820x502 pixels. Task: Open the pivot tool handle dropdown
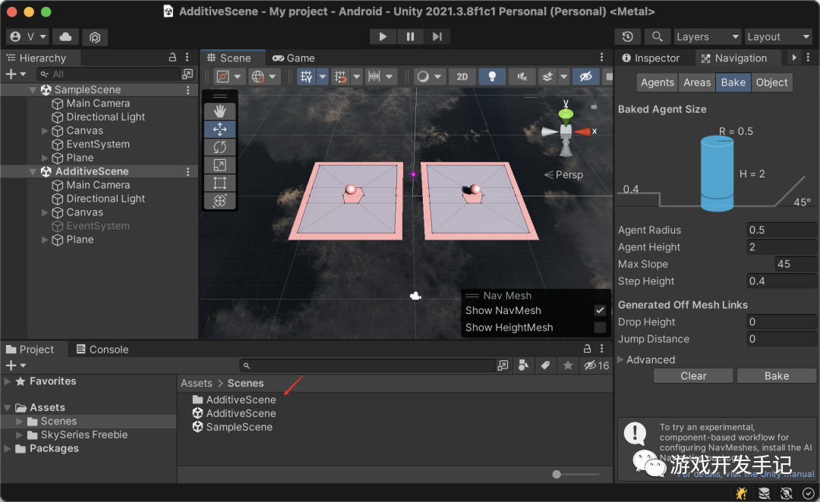(229, 77)
